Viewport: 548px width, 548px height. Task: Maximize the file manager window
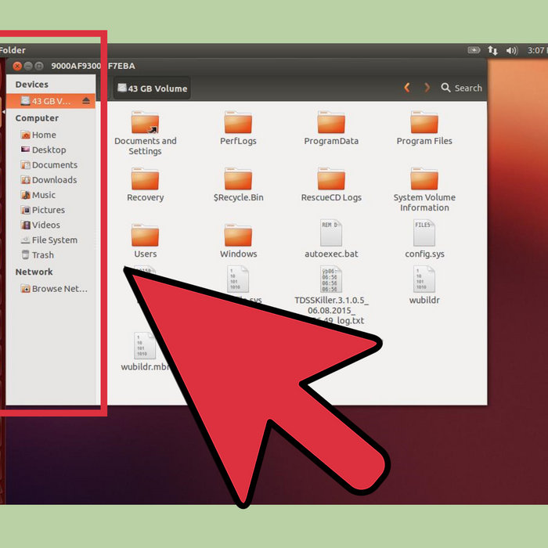tap(39, 66)
